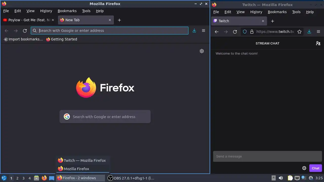The image size is (324, 182).
Task: Open the file manager launcher in the taskbar
Action: click(x=36, y=178)
